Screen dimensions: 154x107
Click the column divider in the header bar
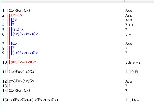124,1
